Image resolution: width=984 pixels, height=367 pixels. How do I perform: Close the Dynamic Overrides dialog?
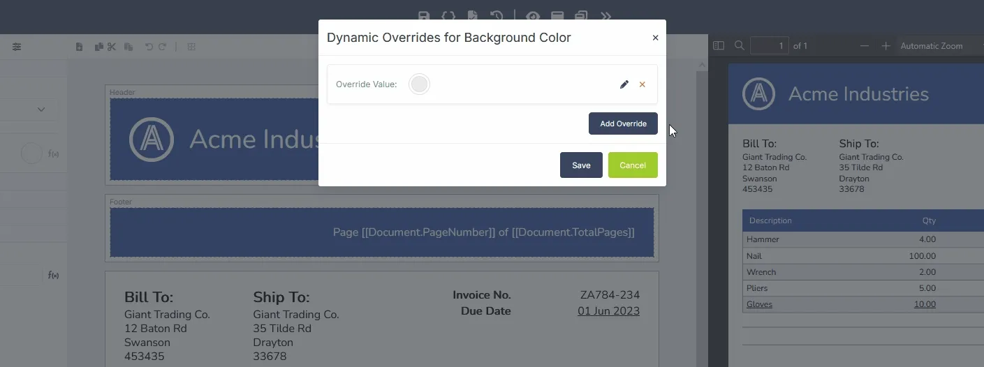(x=655, y=38)
